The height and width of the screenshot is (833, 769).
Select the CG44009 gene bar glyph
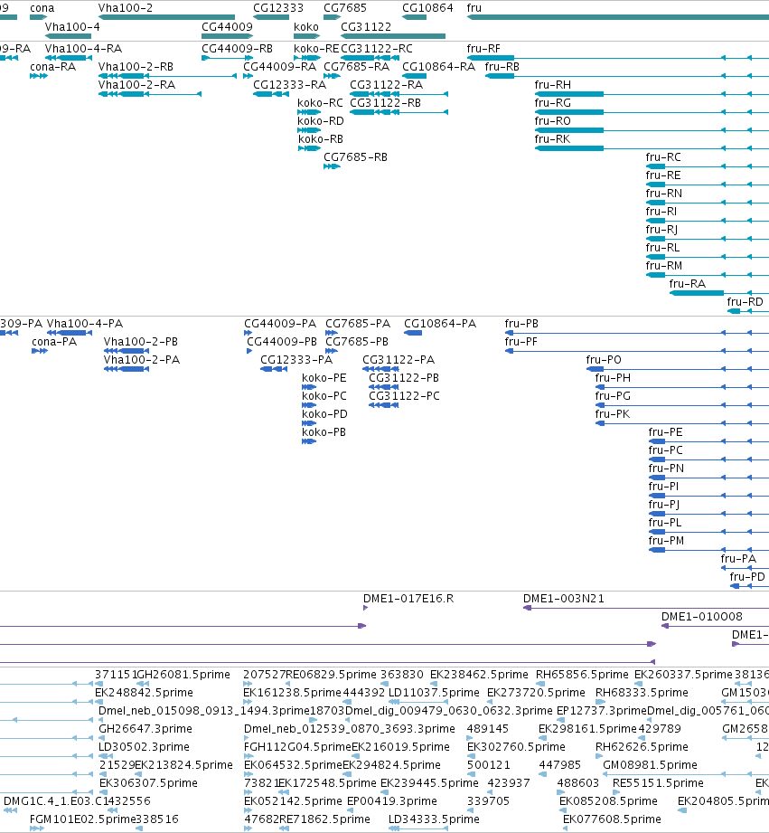[x=227, y=36]
